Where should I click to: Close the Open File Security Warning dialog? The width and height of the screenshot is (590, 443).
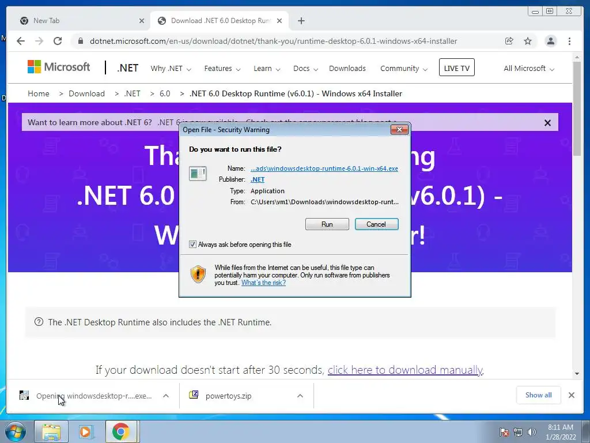pyautogui.click(x=399, y=130)
